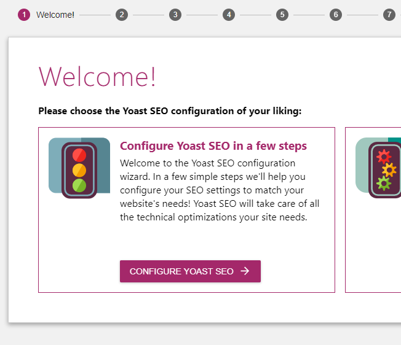Select step 4 circle in progress bar
Viewport: 401px width, 345px height.
point(229,15)
